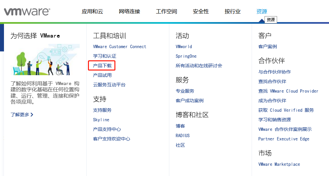Open the 网络连接 menu

[x=129, y=12]
